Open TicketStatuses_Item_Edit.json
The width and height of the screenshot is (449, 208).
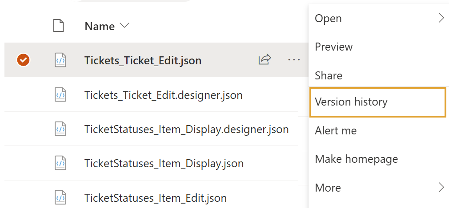tap(156, 198)
